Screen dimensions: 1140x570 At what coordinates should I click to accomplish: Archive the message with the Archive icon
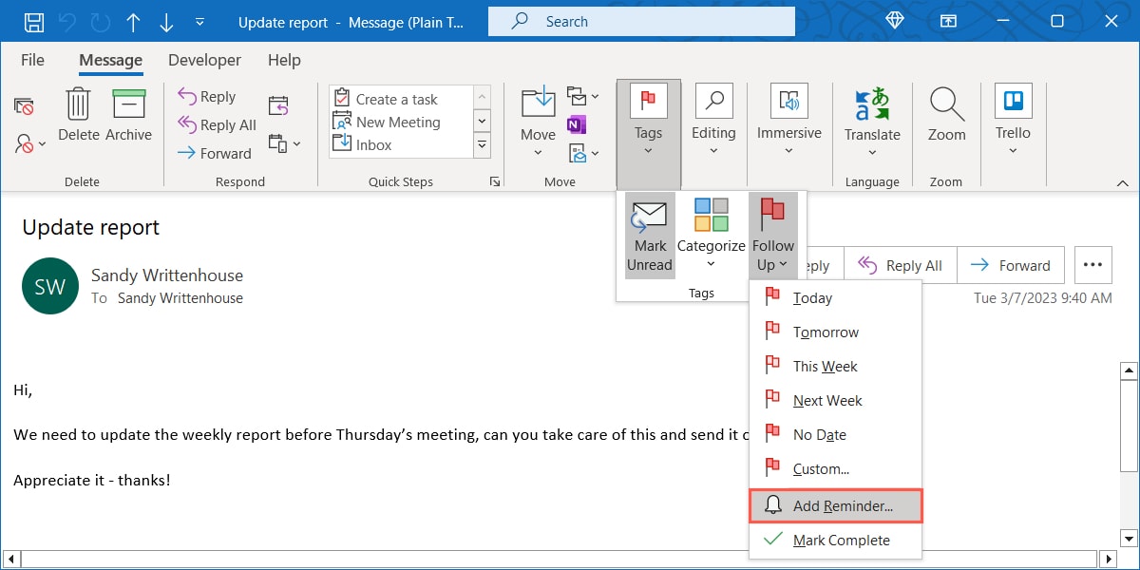click(x=128, y=114)
